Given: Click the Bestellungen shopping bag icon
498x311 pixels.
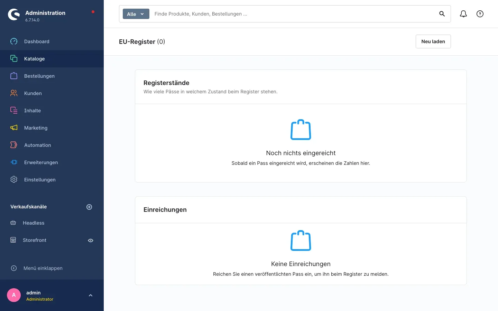Looking at the screenshot, I should click(x=14, y=76).
